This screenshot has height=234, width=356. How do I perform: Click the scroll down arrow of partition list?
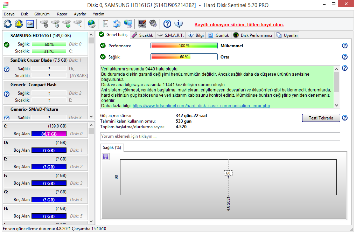click(91, 221)
